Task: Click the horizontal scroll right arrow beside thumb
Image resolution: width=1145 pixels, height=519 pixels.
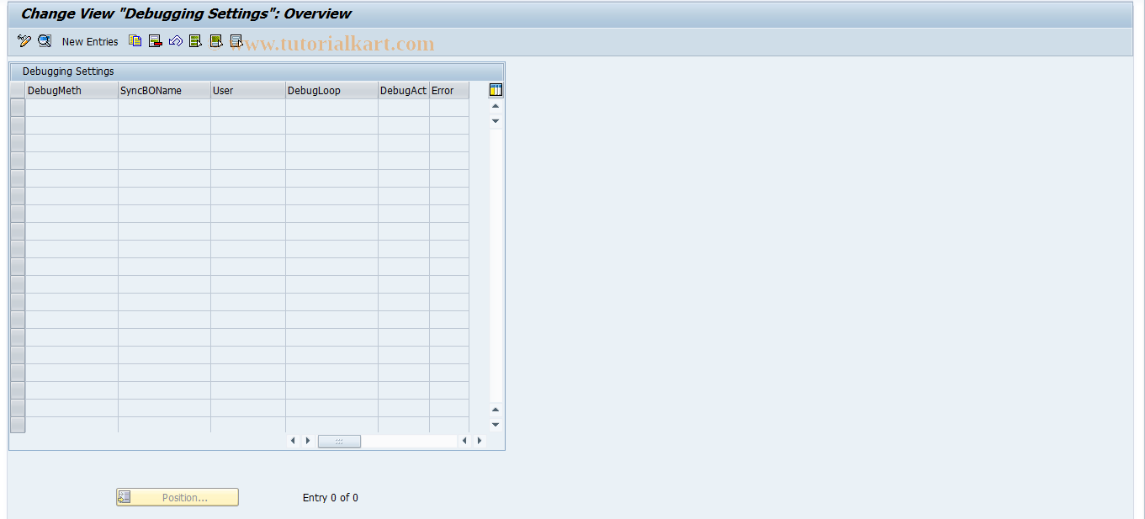Action: [x=308, y=441]
